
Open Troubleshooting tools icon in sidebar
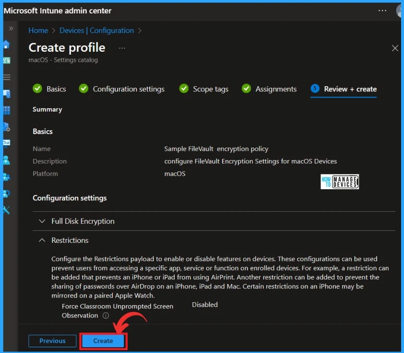coord(7,210)
